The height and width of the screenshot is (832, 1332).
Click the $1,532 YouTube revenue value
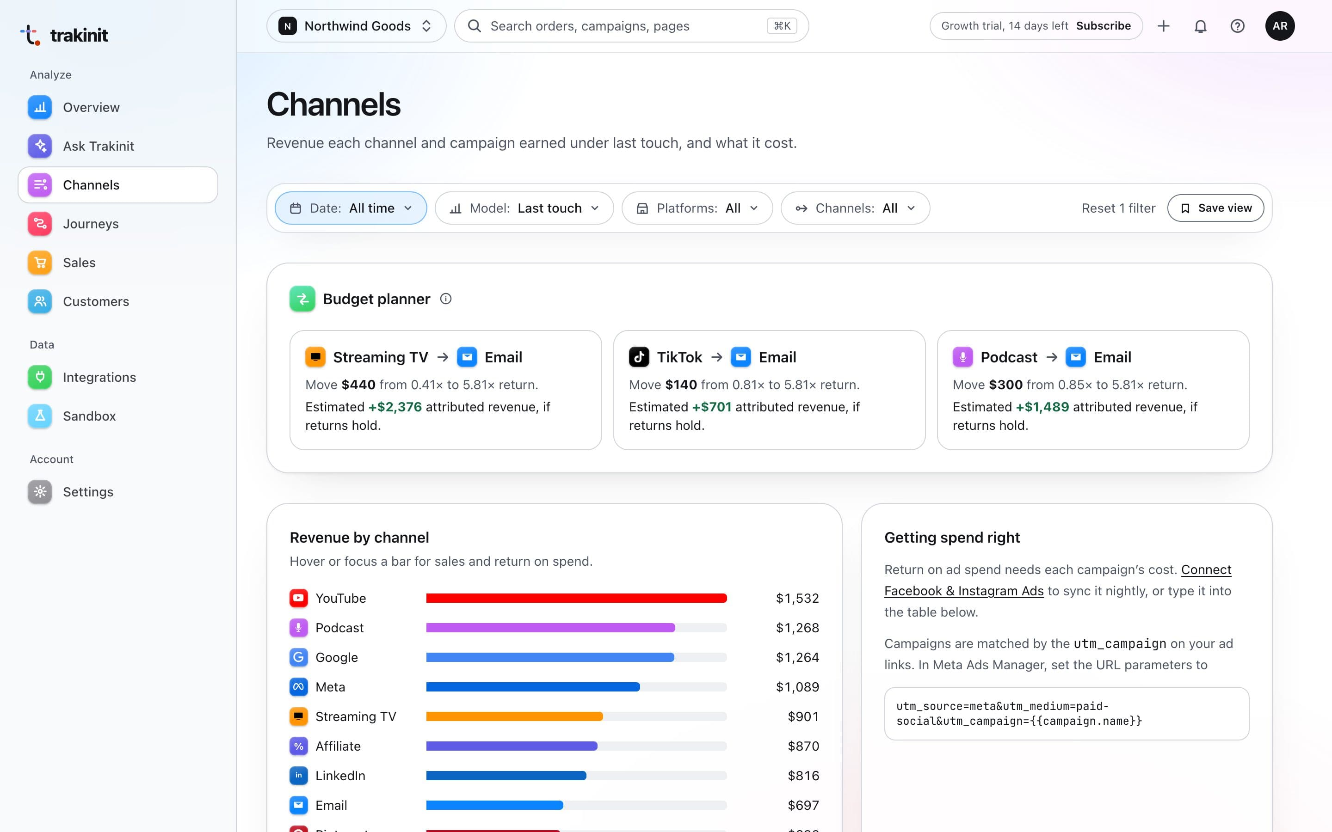[797, 598]
